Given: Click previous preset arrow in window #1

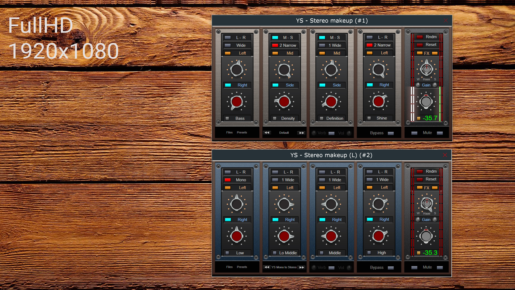Looking at the screenshot, I should (267, 133).
